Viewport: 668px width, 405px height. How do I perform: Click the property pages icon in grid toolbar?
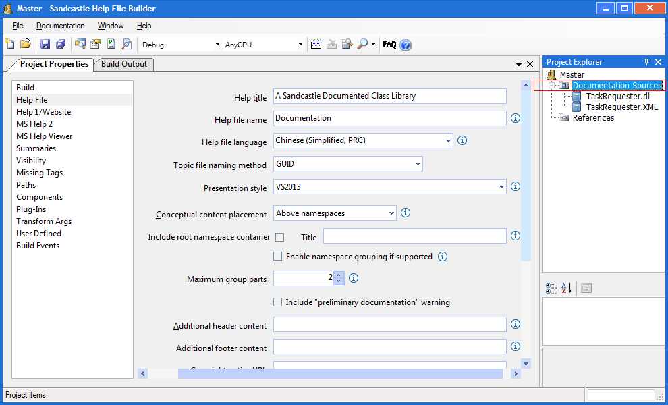point(586,288)
